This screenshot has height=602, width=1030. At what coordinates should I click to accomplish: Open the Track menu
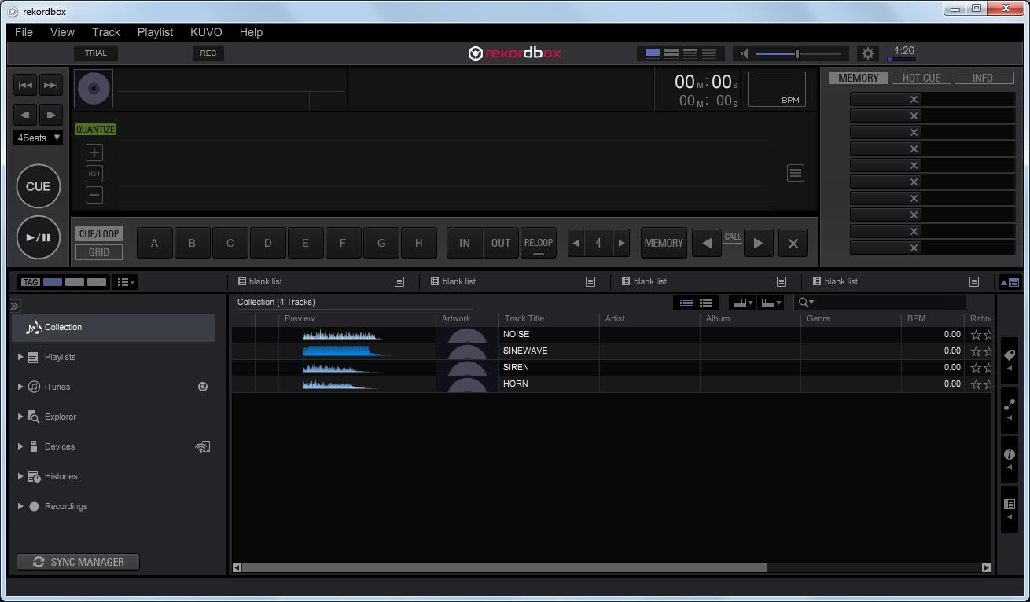tap(105, 32)
